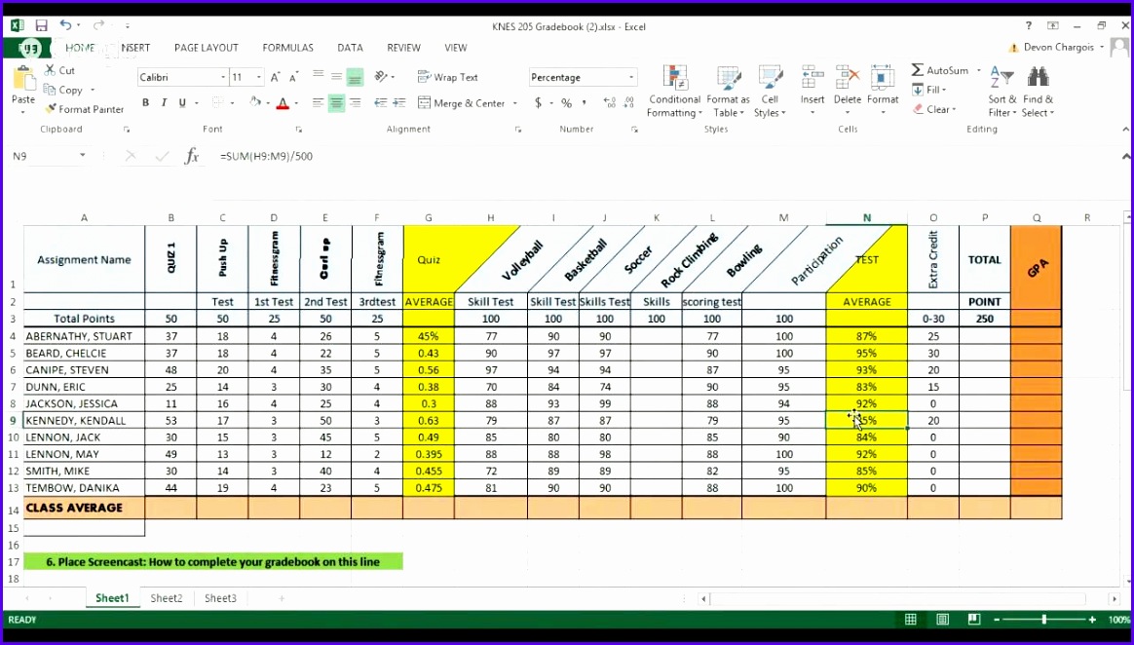Click Decrease Decimal icon
The image size is (1134, 645).
[628, 102]
